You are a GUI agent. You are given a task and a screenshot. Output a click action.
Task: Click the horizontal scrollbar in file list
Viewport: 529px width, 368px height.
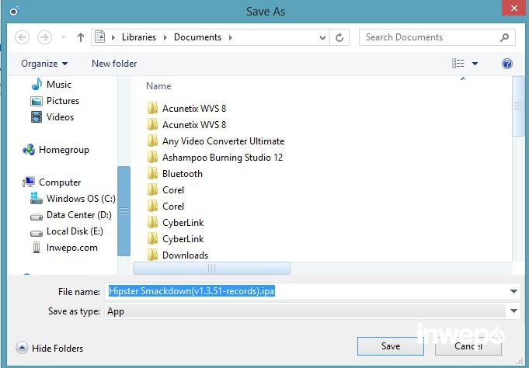(211, 268)
